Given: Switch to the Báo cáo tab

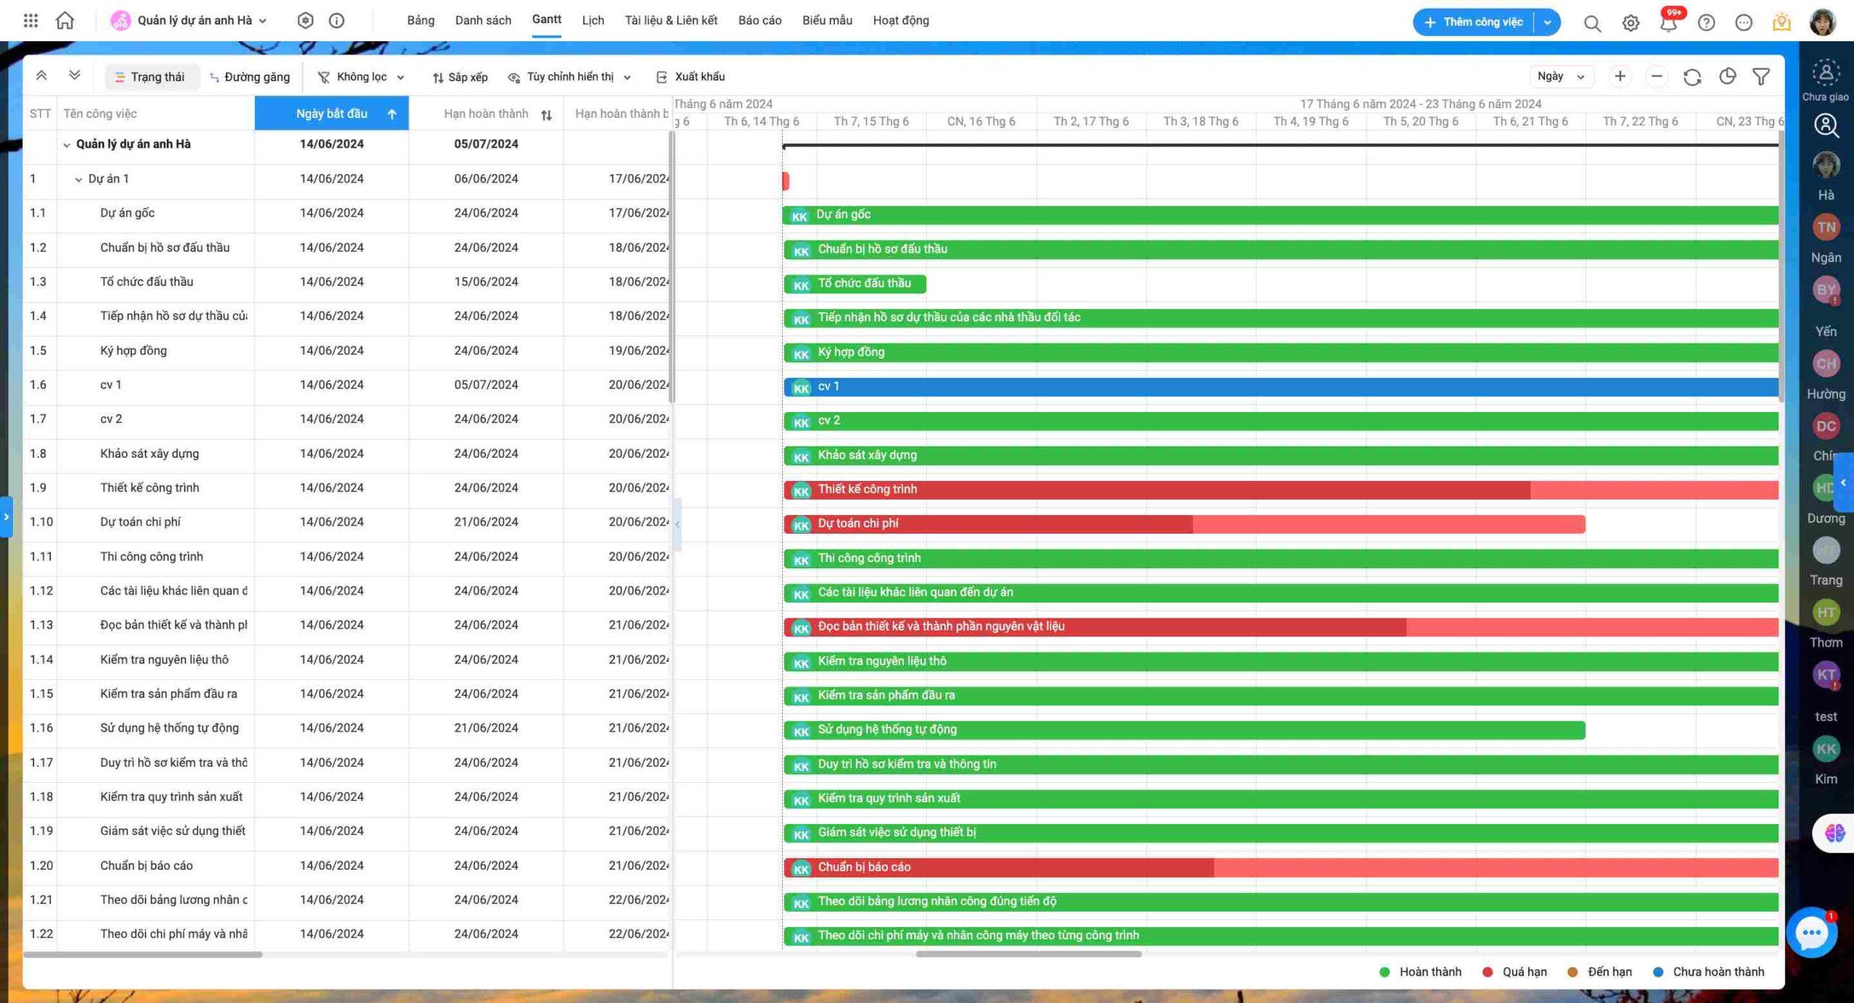Looking at the screenshot, I should pos(760,20).
